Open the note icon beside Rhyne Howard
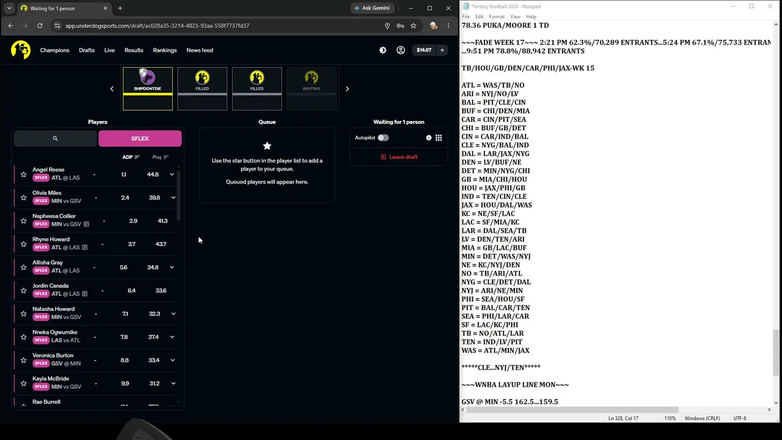The width and height of the screenshot is (782, 440). (84, 248)
